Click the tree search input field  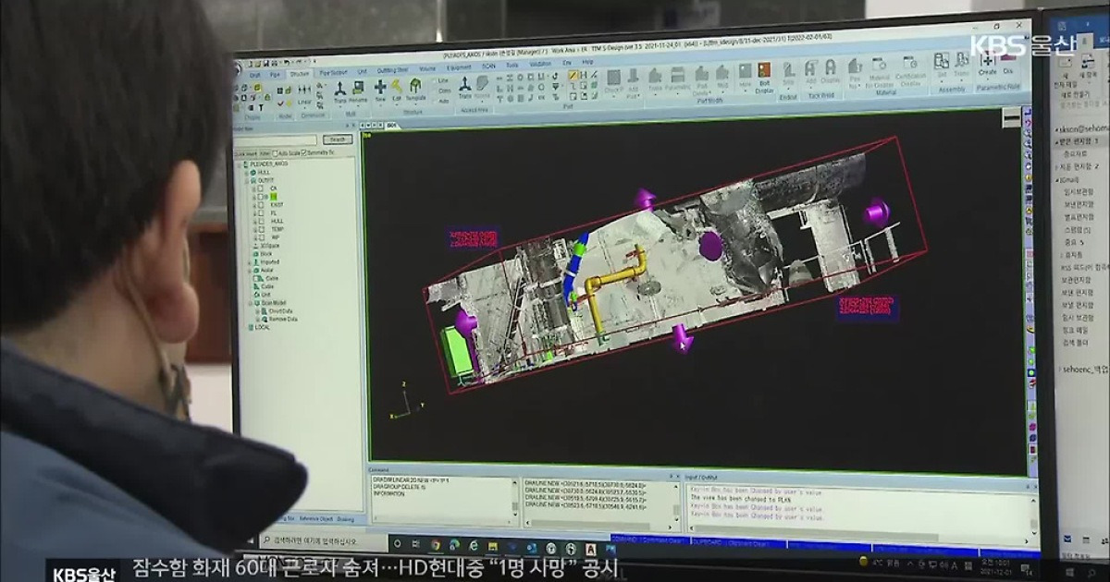point(274,139)
